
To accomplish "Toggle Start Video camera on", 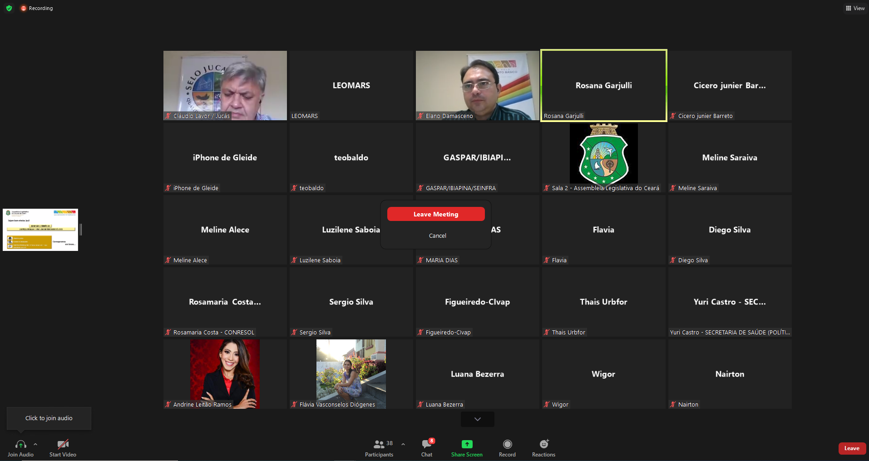I will coord(63,444).
